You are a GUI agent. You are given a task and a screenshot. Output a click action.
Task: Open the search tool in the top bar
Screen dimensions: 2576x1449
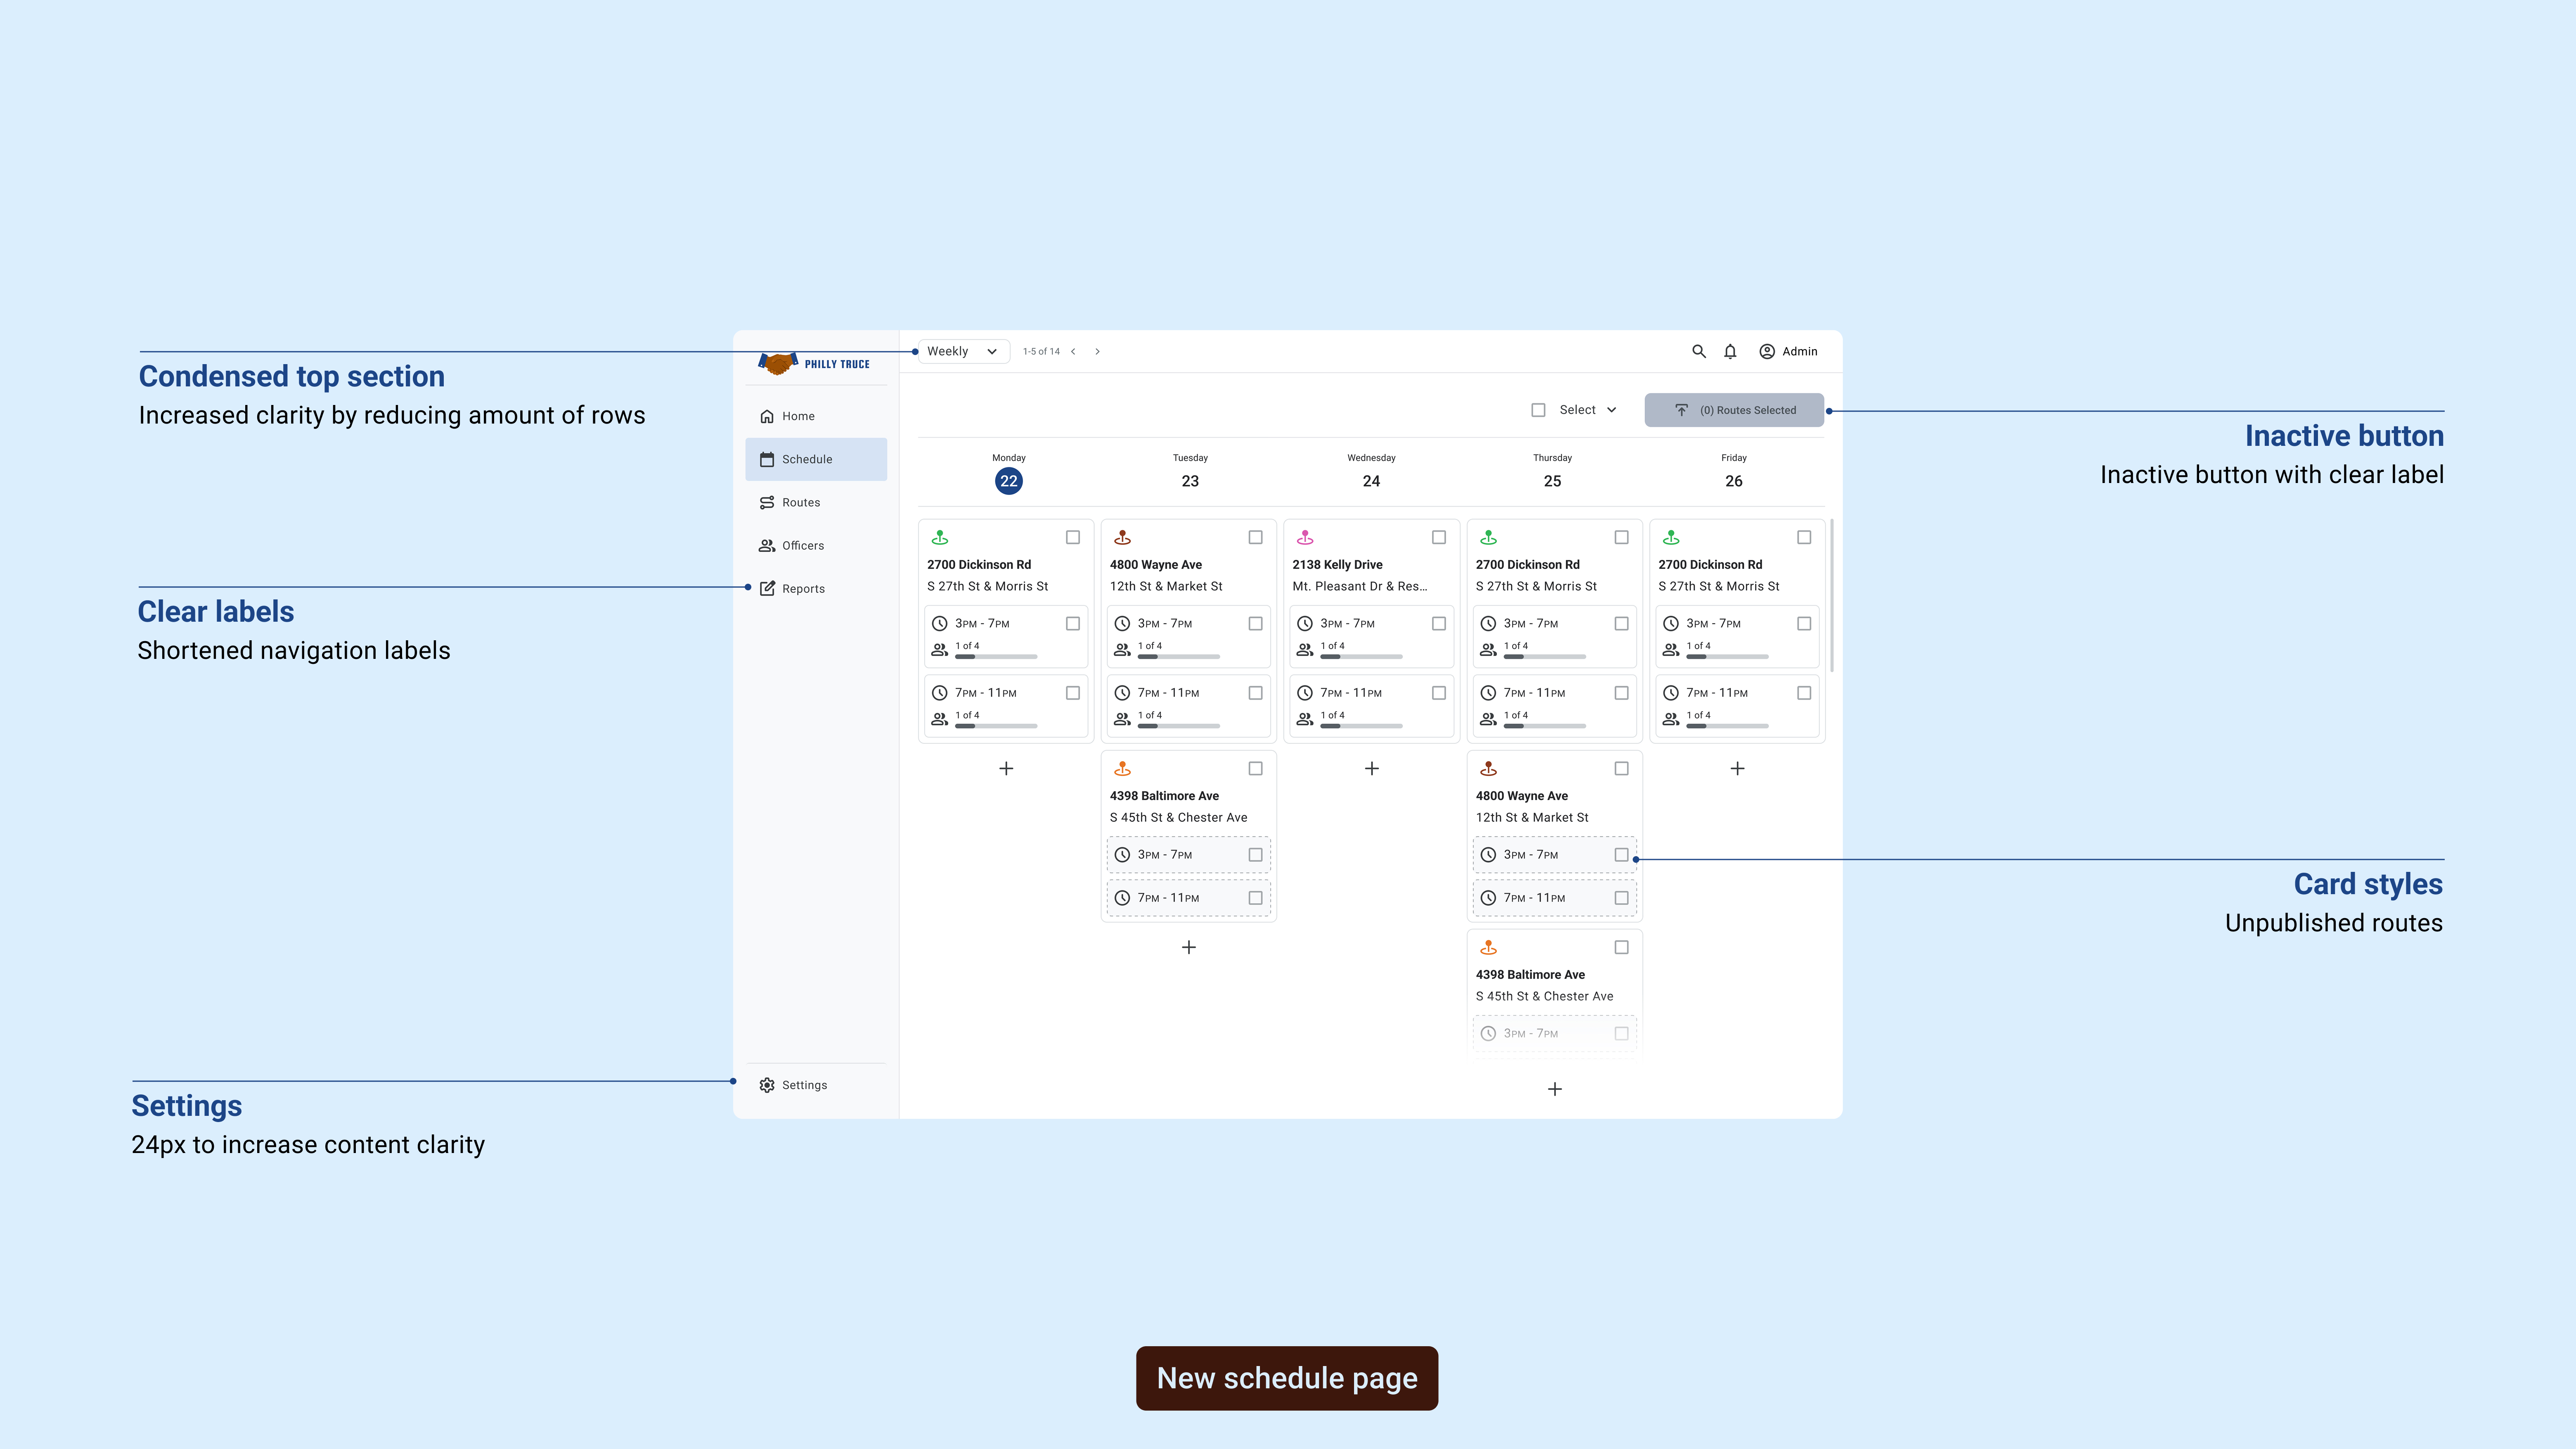point(1699,351)
